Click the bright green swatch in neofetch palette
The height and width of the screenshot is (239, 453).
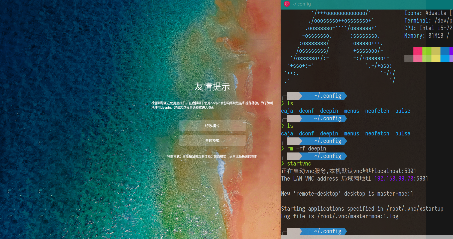[427, 51]
